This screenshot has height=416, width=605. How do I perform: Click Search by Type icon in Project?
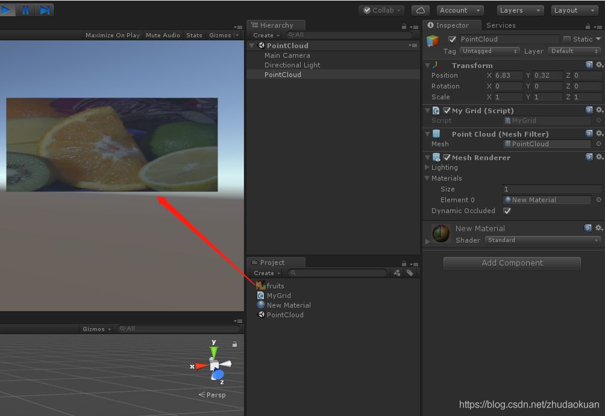click(397, 273)
